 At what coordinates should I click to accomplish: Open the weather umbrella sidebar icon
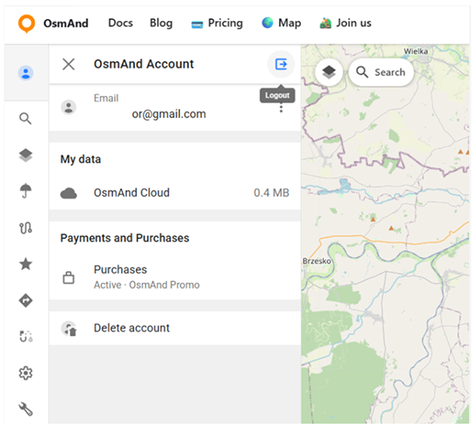pos(25,192)
